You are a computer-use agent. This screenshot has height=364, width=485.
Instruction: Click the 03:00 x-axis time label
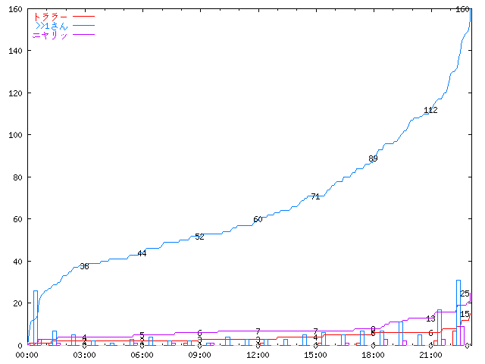(84, 355)
